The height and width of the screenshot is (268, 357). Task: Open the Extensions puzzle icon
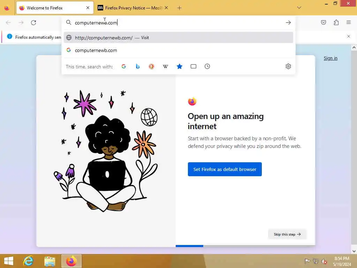[x=336, y=22]
